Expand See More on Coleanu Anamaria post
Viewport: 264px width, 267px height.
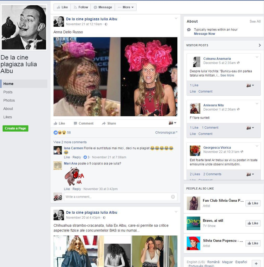[x=227, y=76]
